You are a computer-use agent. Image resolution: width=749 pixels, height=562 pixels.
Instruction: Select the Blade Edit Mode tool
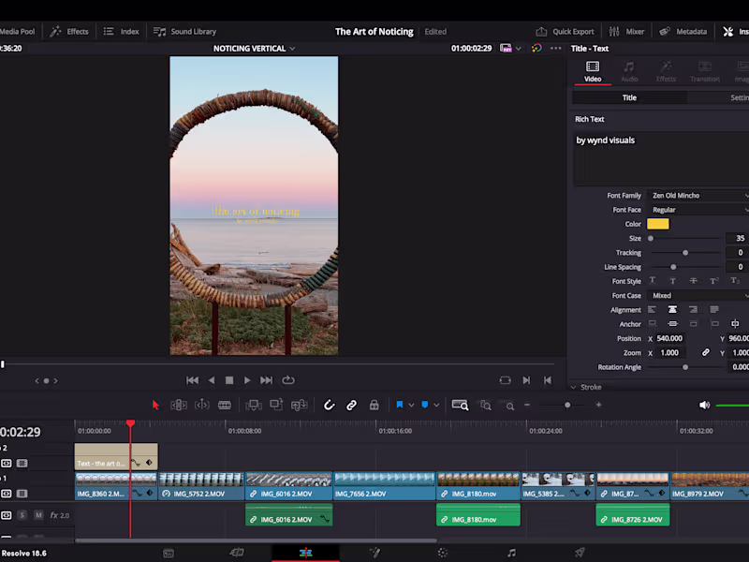(225, 406)
